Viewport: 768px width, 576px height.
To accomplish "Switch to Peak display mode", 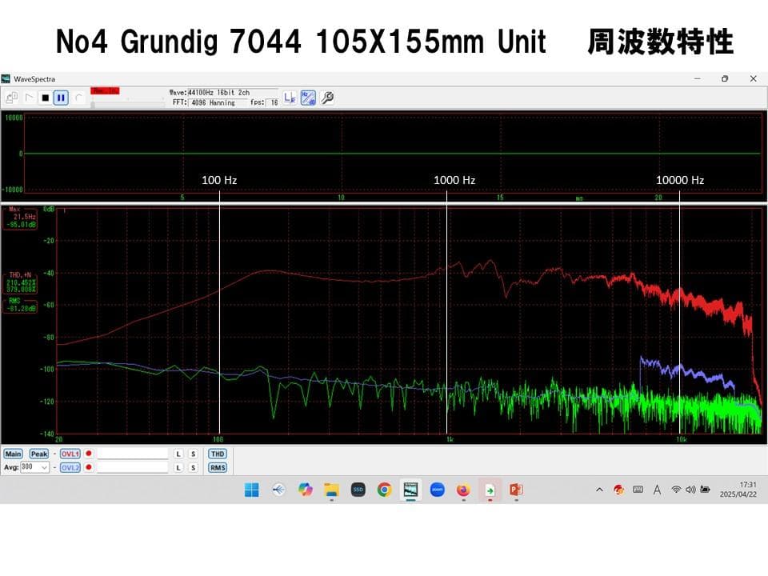I will (38, 453).
